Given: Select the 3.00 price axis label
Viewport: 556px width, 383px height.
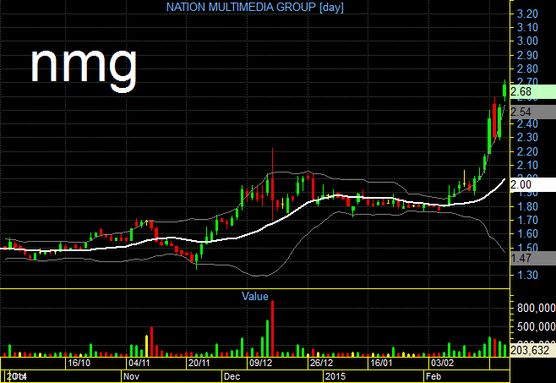Looking at the screenshot, I should pyautogui.click(x=527, y=41).
